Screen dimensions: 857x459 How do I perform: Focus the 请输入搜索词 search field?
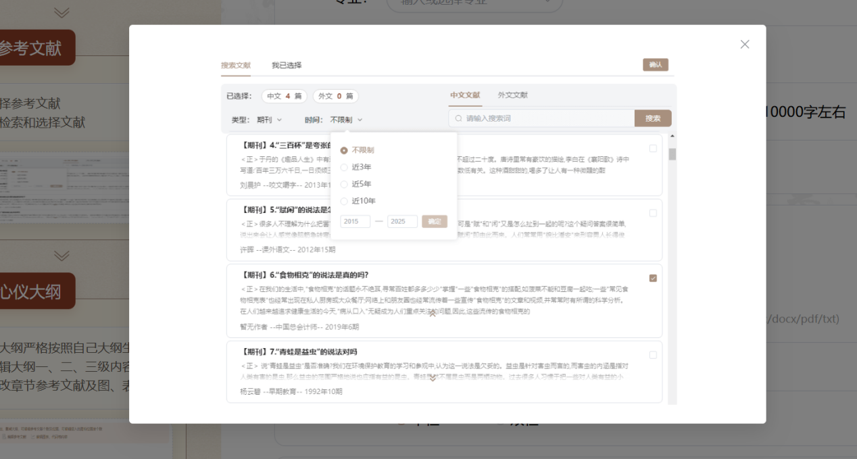coord(541,118)
